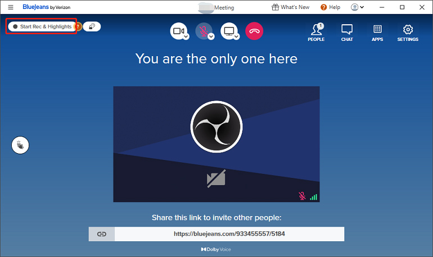Start screen sharing

coord(229,31)
